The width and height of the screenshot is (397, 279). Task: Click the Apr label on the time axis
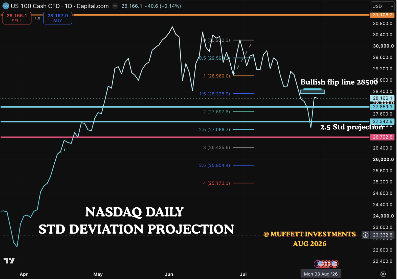click(x=24, y=274)
